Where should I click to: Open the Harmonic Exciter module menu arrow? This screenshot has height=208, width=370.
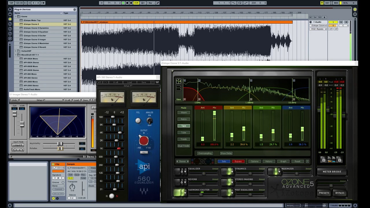(185, 193)
